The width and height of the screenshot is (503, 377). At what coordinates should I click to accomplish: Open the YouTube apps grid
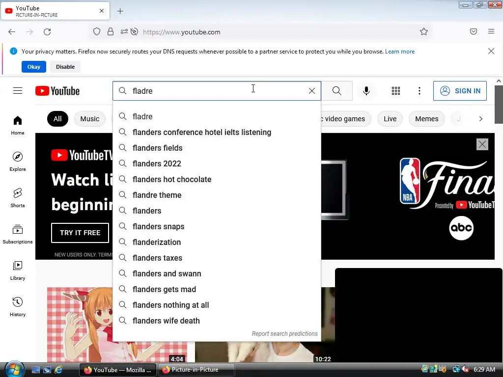point(395,91)
